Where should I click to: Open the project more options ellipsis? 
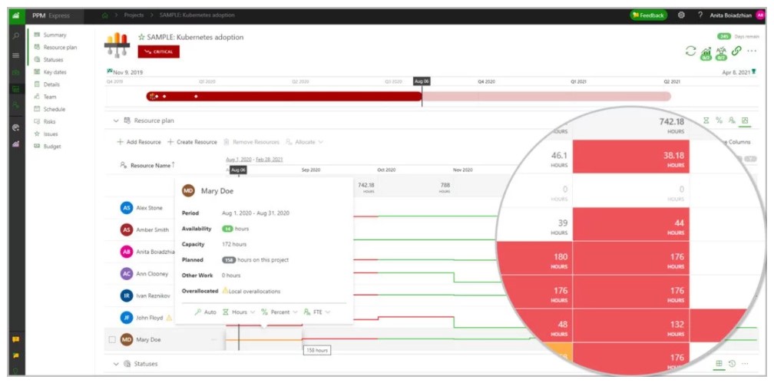pos(752,51)
